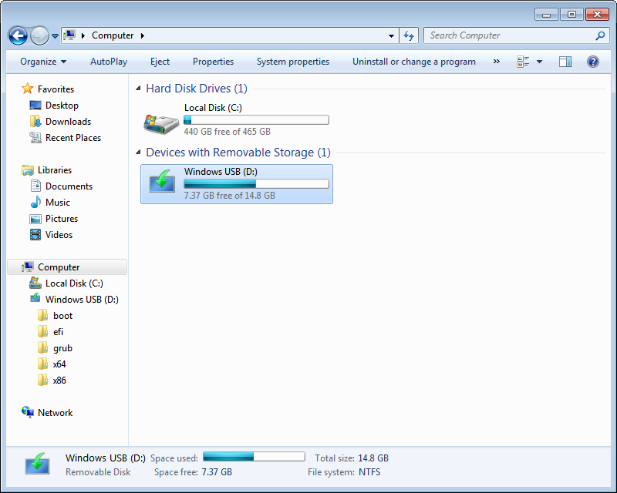This screenshot has width=617, height=493.
Task: Open the Pictures library
Action: click(x=62, y=219)
